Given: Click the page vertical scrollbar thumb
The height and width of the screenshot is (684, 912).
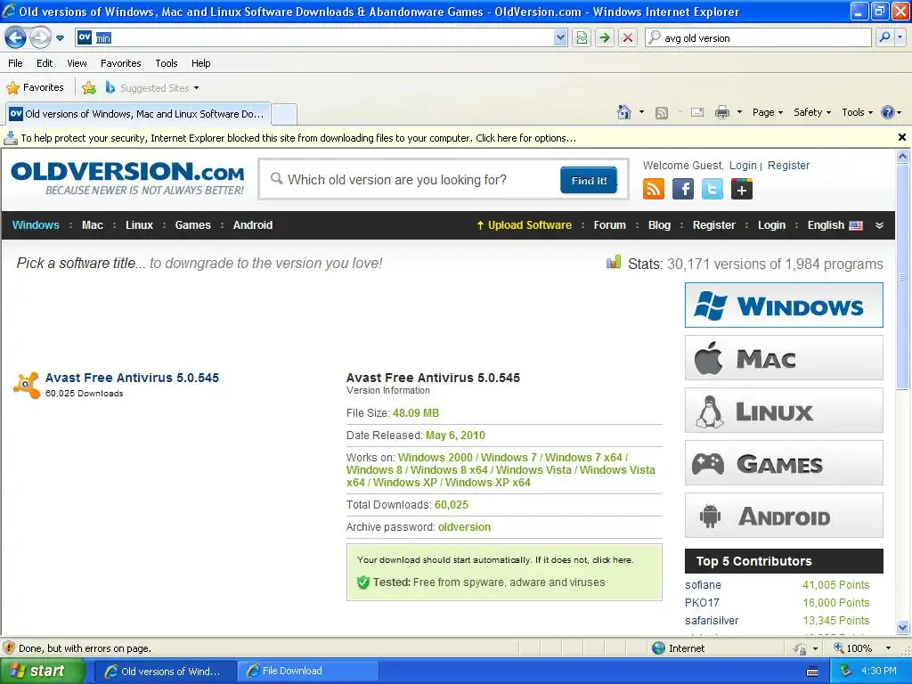Looking at the screenshot, I should pyautogui.click(x=902, y=276).
